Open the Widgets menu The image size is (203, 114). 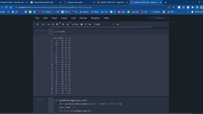click(95, 18)
